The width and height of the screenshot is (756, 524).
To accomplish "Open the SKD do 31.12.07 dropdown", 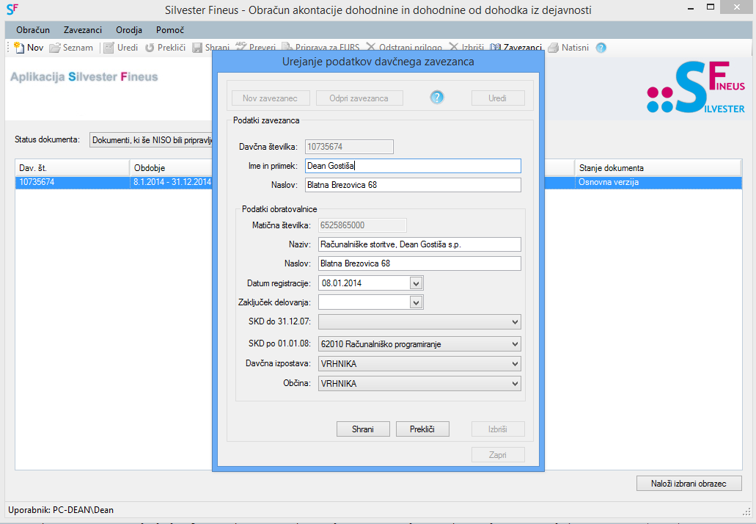I will point(419,322).
